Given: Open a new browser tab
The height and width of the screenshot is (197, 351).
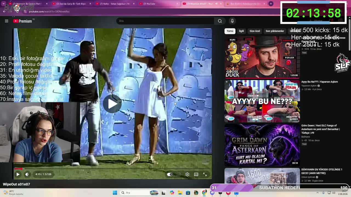Looking at the screenshot, I should (271, 4).
